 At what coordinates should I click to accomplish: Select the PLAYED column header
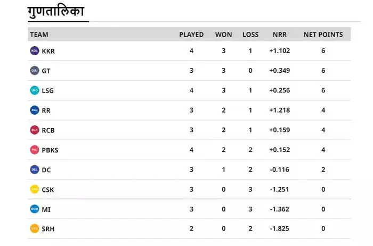coord(191,35)
